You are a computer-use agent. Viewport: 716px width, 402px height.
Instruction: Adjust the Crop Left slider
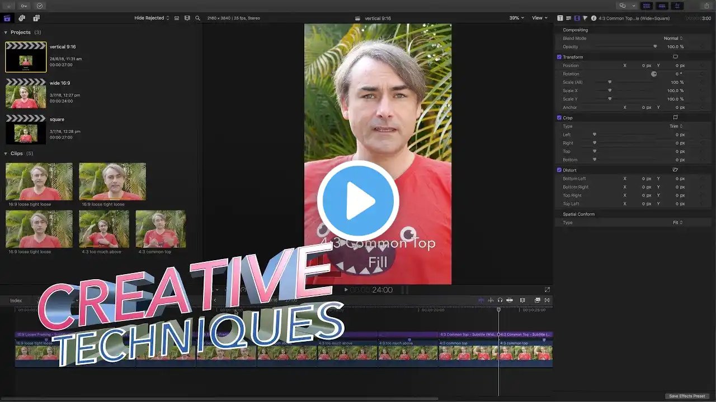click(x=595, y=135)
